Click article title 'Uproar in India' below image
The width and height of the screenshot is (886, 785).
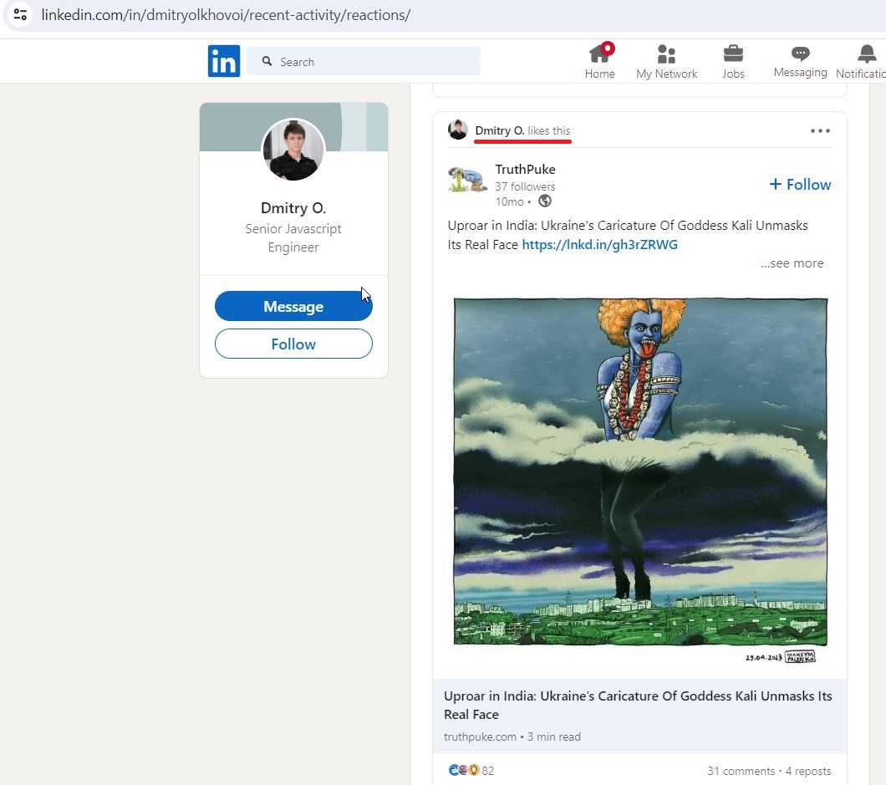coord(638,705)
